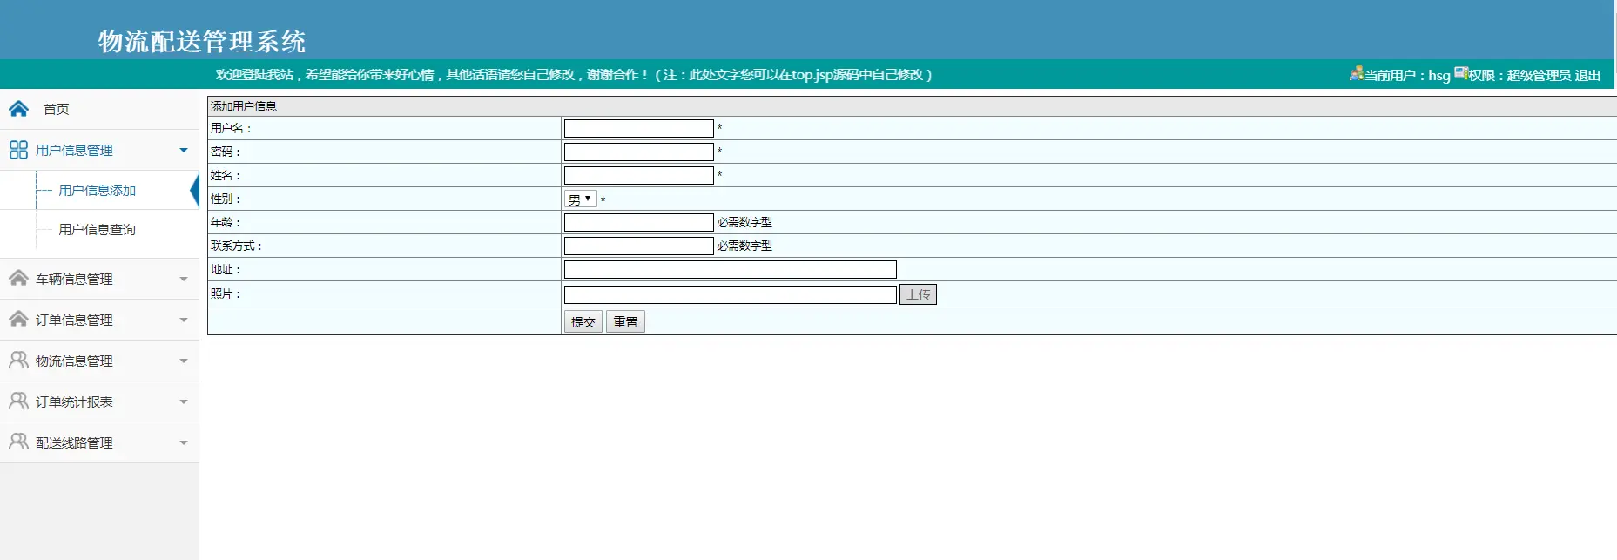Expand the 订单信息管理 dropdown arrow
Screen dimensions: 1617x560
[184, 320]
